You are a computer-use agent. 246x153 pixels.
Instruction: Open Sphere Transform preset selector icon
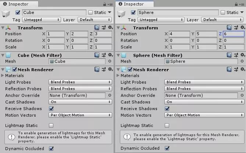(x=236, y=28)
